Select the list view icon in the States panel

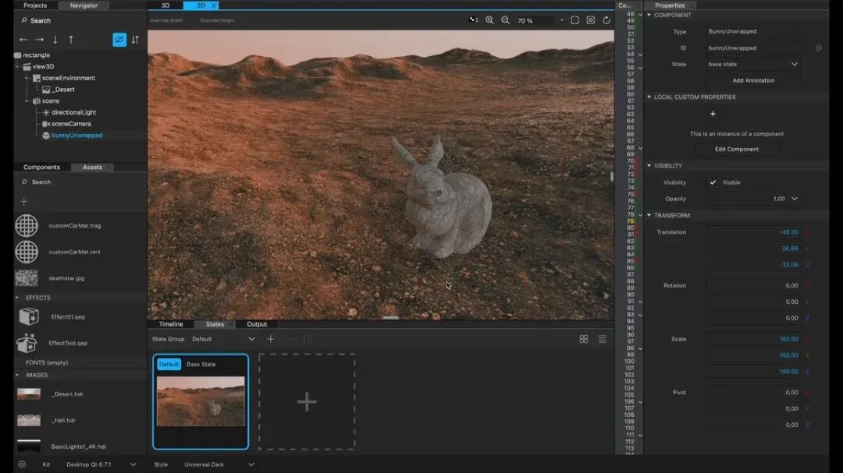click(x=602, y=339)
